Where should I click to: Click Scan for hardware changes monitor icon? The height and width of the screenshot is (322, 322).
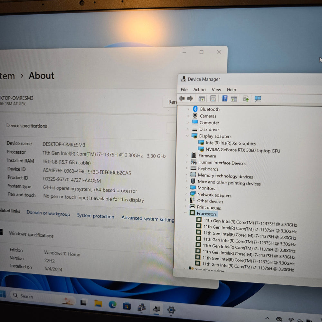pyautogui.click(x=258, y=99)
